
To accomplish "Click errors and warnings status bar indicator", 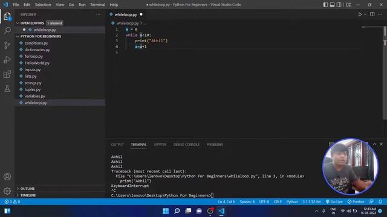I will (x=12, y=202).
